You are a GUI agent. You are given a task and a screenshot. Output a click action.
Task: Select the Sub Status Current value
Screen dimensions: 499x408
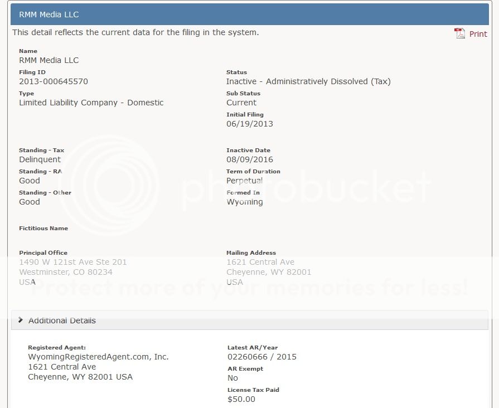click(x=241, y=103)
